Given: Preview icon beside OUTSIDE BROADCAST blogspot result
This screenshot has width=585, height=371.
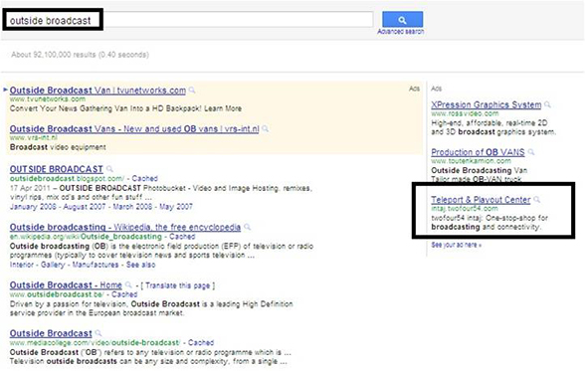Looking at the screenshot, I should (109, 169).
